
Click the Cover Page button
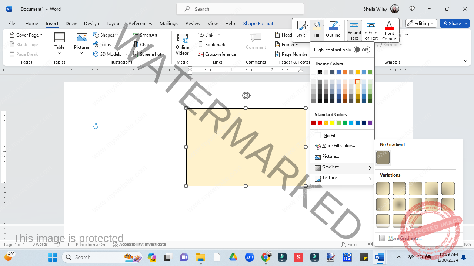click(x=26, y=35)
